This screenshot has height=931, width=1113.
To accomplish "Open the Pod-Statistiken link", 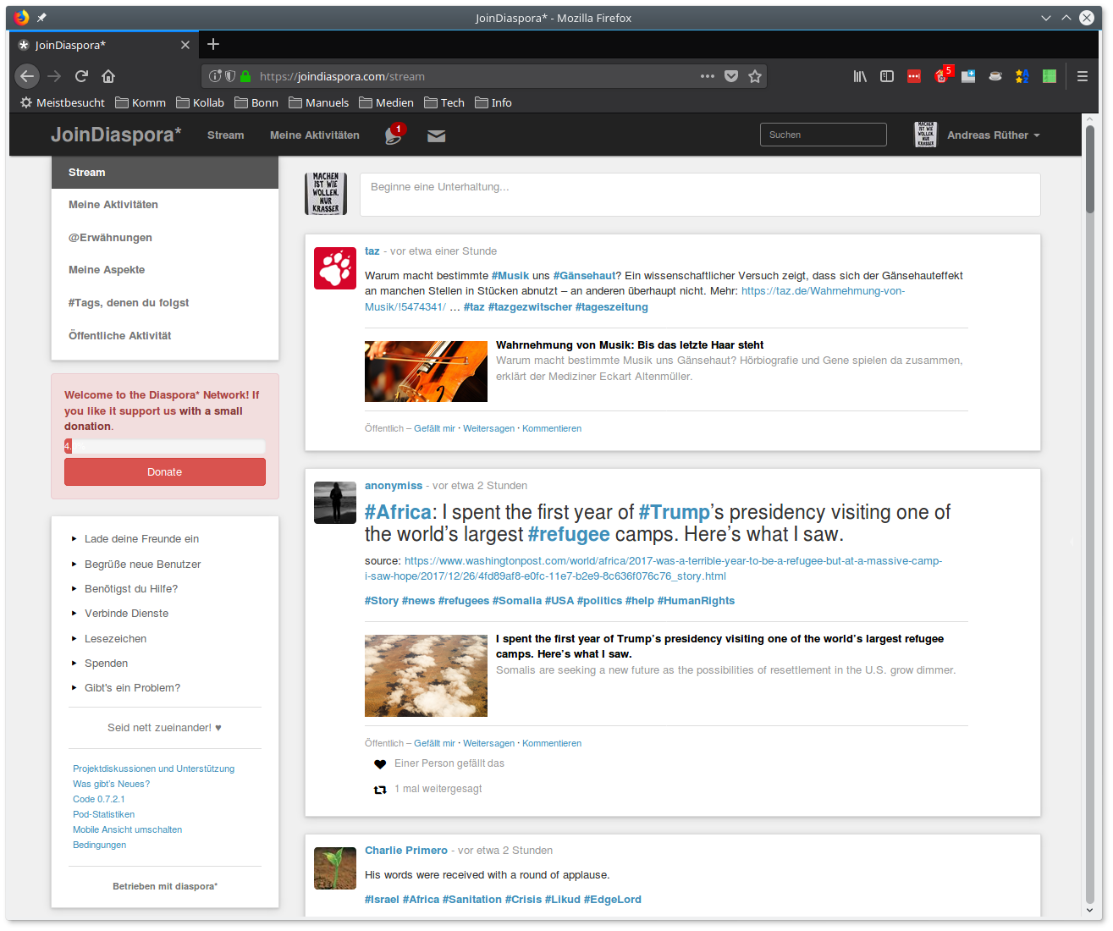I will pos(103,815).
